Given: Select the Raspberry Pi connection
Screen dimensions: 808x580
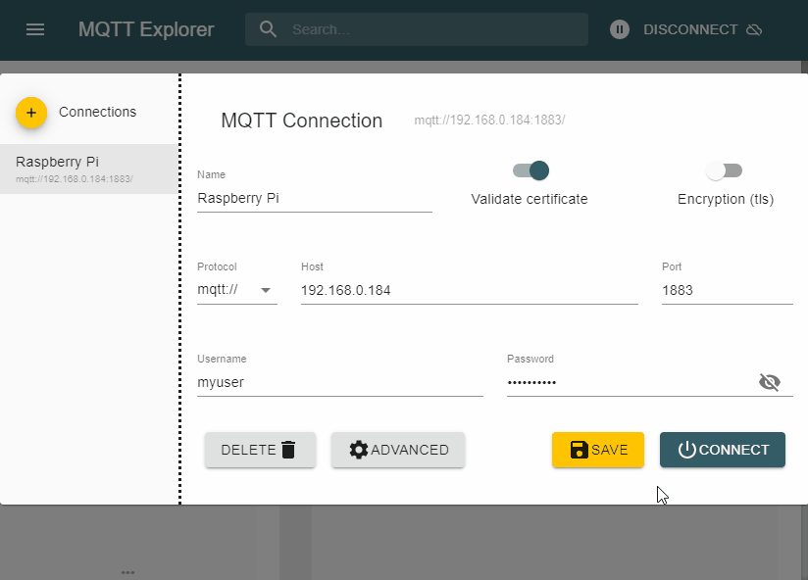Looking at the screenshot, I should (89, 169).
